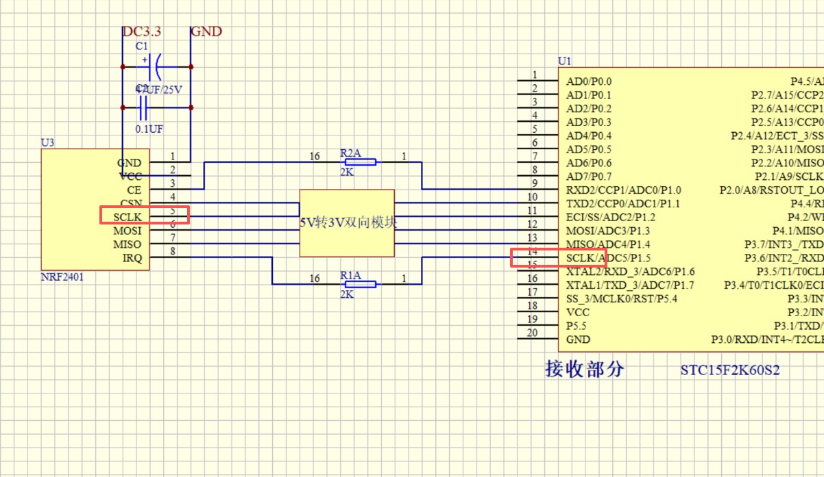The height and width of the screenshot is (477, 824).
Task: Select the 5V转3V双向模块 level shifter block
Action: pyautogui.click(x=347, y=223)
